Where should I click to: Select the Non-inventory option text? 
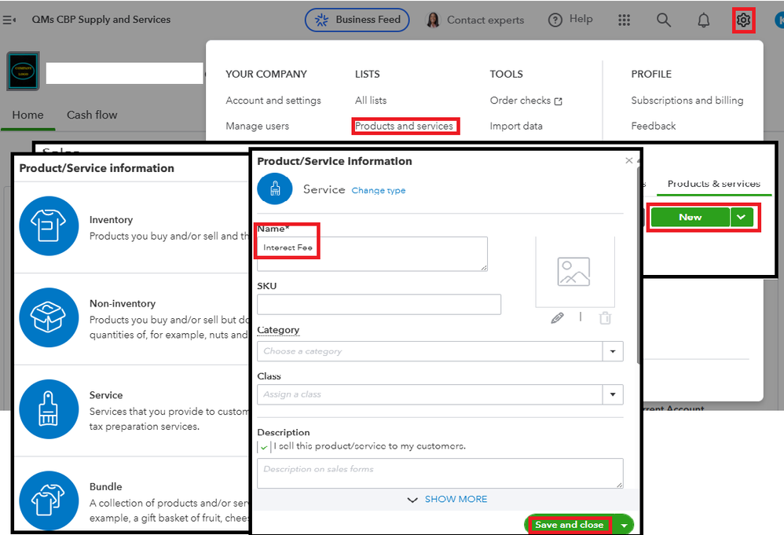pos(123,303)
